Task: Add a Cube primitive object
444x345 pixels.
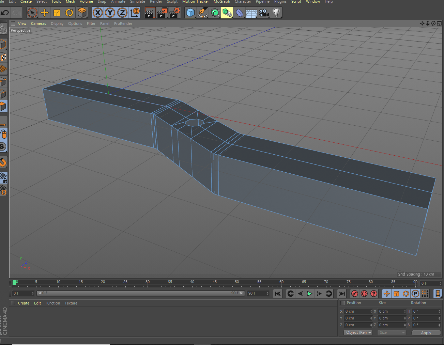Action: [x=190, y=13]
